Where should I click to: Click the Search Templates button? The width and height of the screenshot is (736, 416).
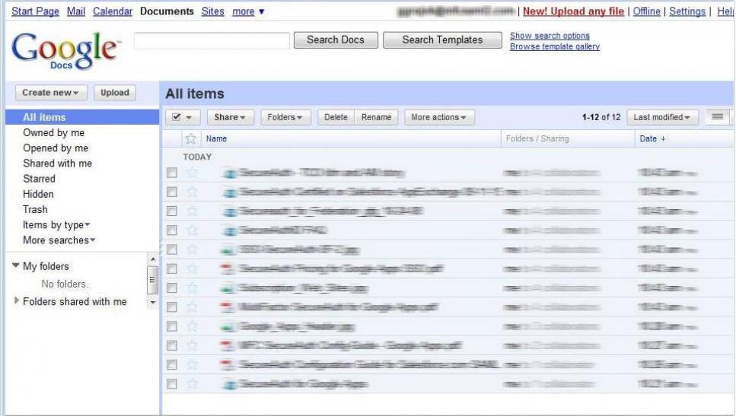(442, 40)
